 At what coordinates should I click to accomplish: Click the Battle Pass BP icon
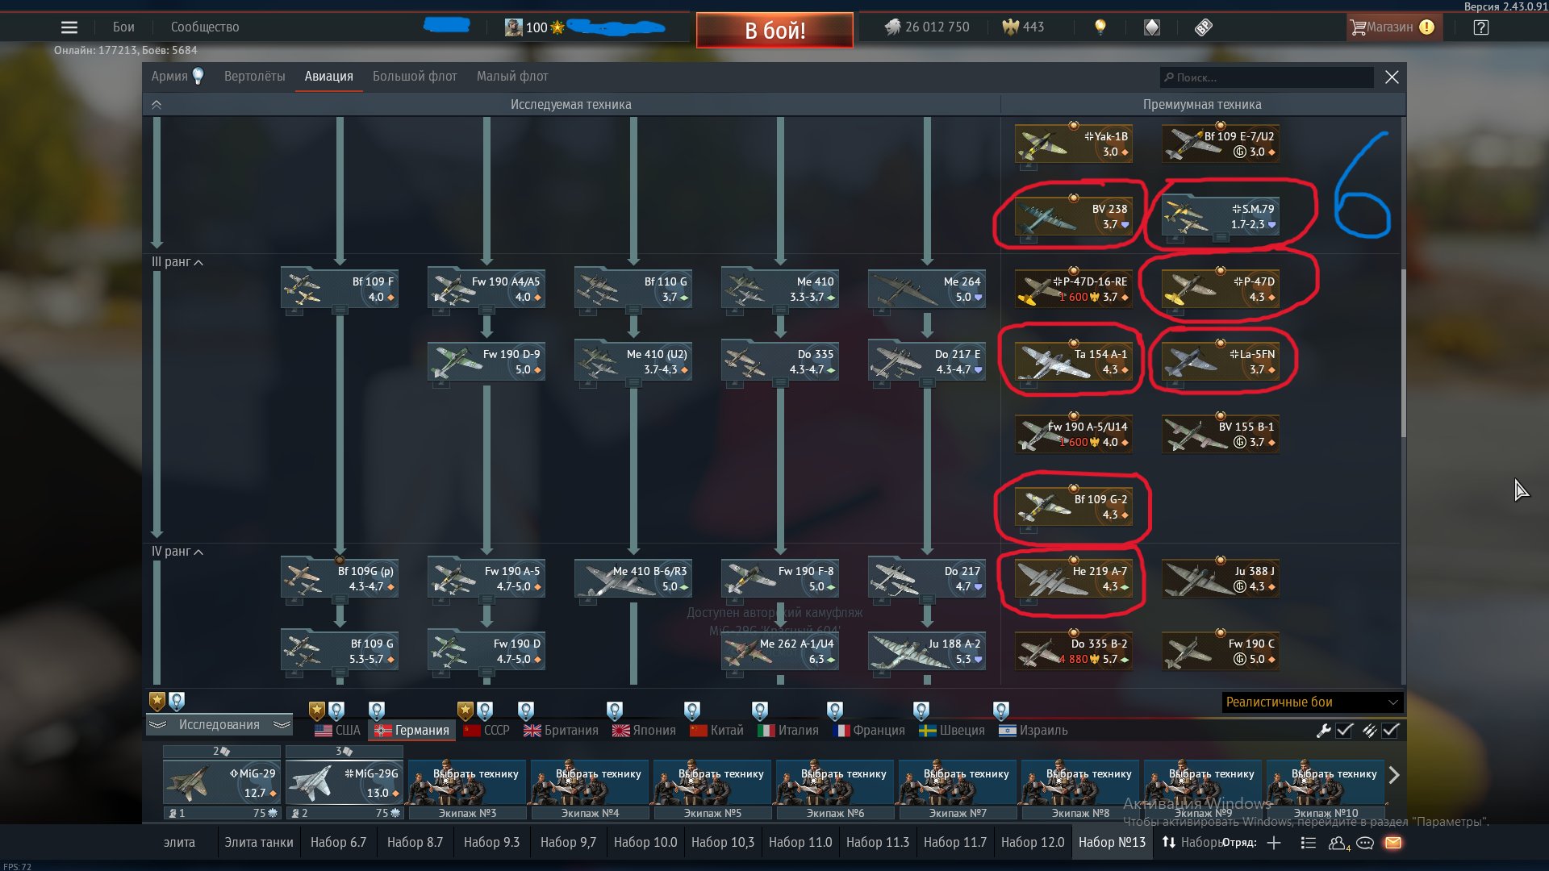pyautogui.click(x=1203, y=27)
